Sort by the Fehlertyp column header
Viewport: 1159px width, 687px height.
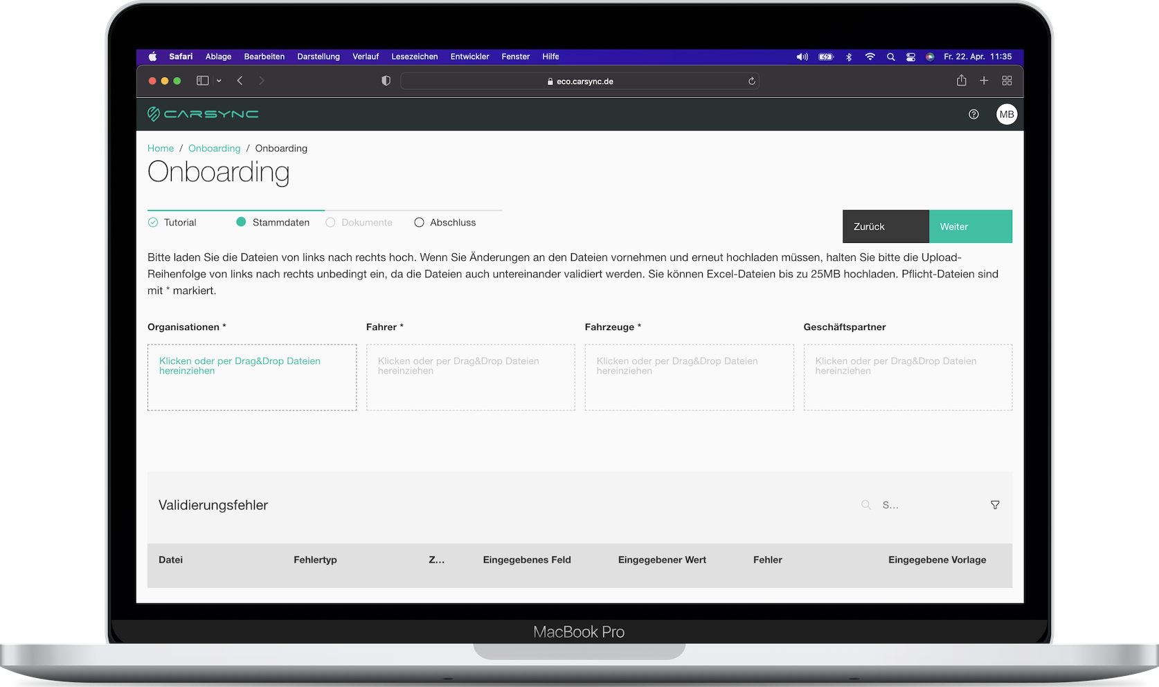pos(315,560)
